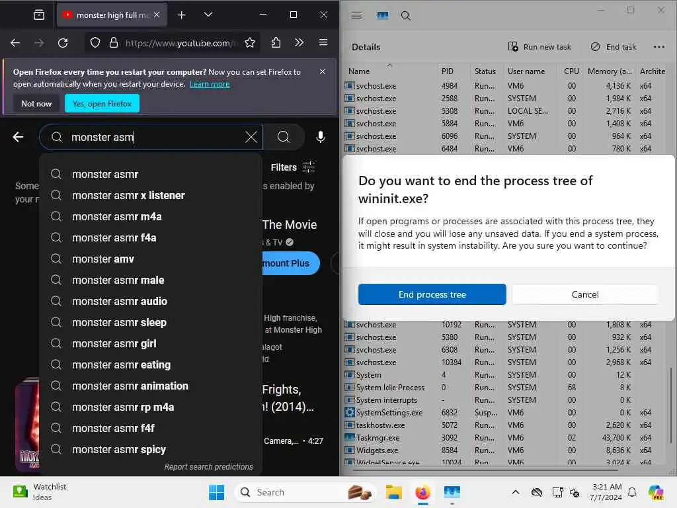Click the taskbar Search box
This screenshot has width=677, height=508.
[x=305, y=492]
